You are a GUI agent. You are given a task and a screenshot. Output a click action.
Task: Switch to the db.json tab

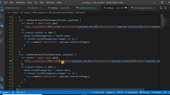click(34, 8)
